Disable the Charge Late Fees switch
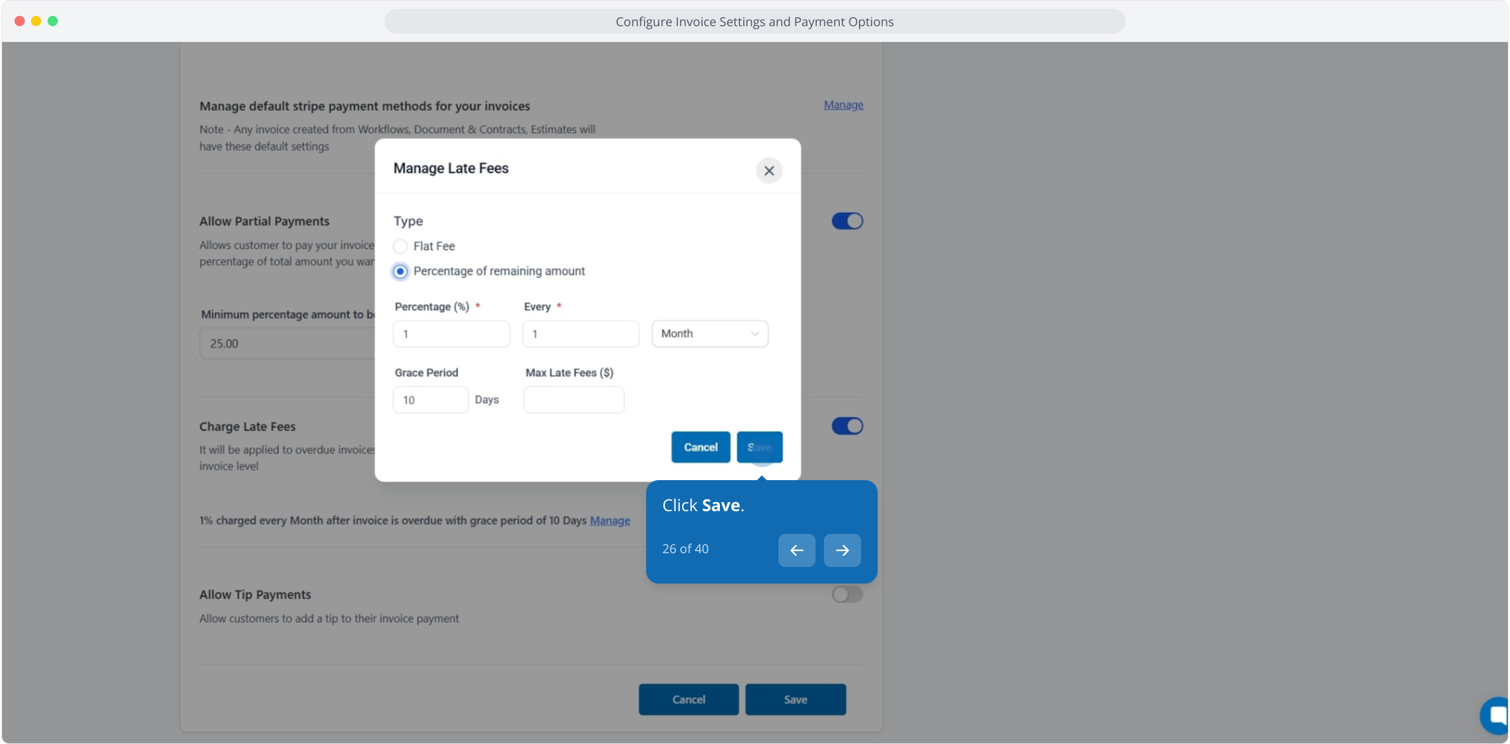1510x744 pixels. [847, 426]
